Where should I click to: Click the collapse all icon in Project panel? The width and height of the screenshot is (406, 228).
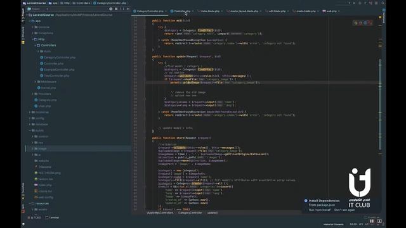coord(116,9)
